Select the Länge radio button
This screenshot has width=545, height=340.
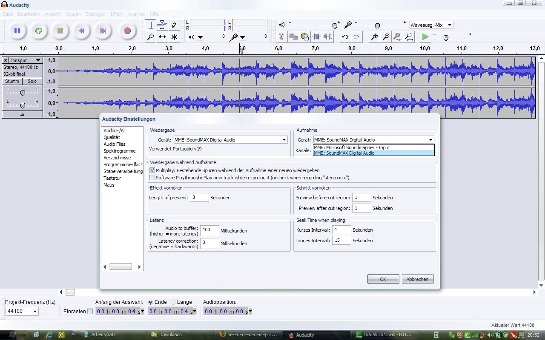click(173, 302)
